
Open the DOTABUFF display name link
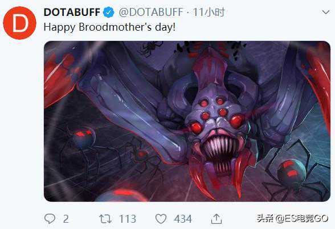click(72, 12)
